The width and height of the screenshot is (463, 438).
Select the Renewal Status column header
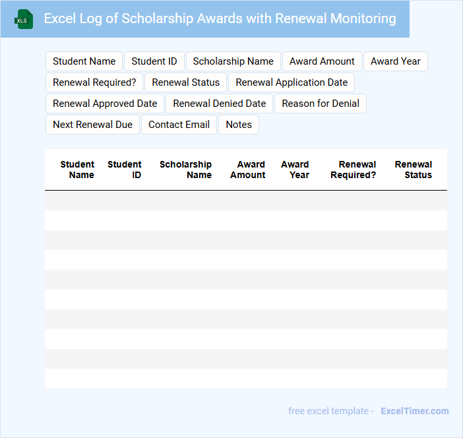[414, 170]
